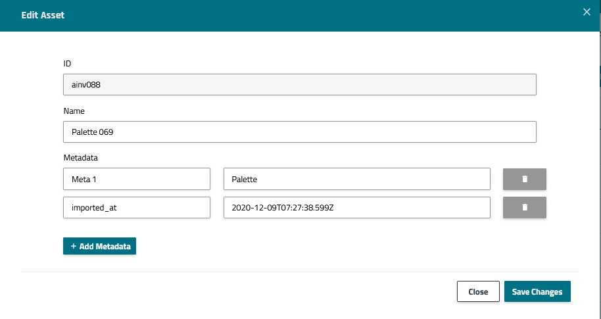Delete the Meta 1 metadata row
Screen dimensions: 601x319
pyautogui.click(x=525, y=179)
